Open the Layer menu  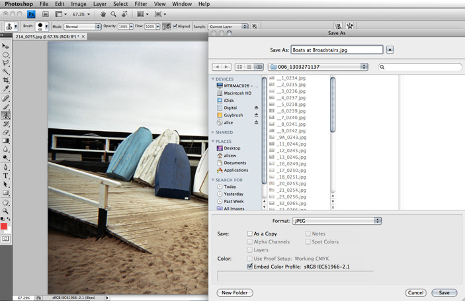(99, 4)
